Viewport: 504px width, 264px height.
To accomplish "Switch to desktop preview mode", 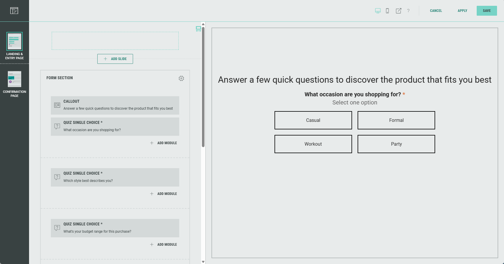I will point(378,11).
